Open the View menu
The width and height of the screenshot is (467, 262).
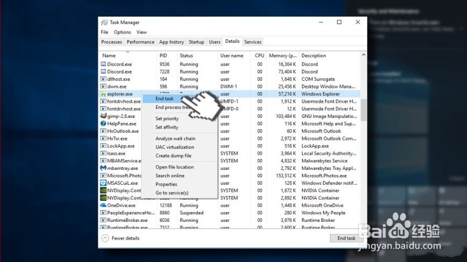141,32
